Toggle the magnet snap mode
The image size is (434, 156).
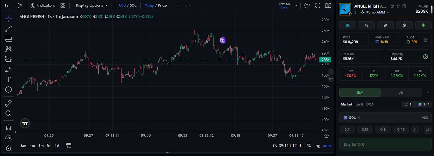(x=8, y=127)
